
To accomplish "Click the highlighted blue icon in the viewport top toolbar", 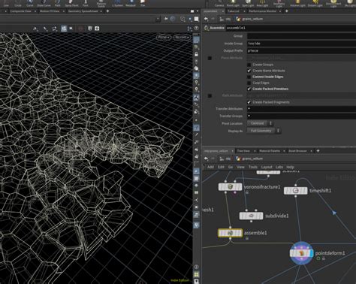I will [64, 29].
